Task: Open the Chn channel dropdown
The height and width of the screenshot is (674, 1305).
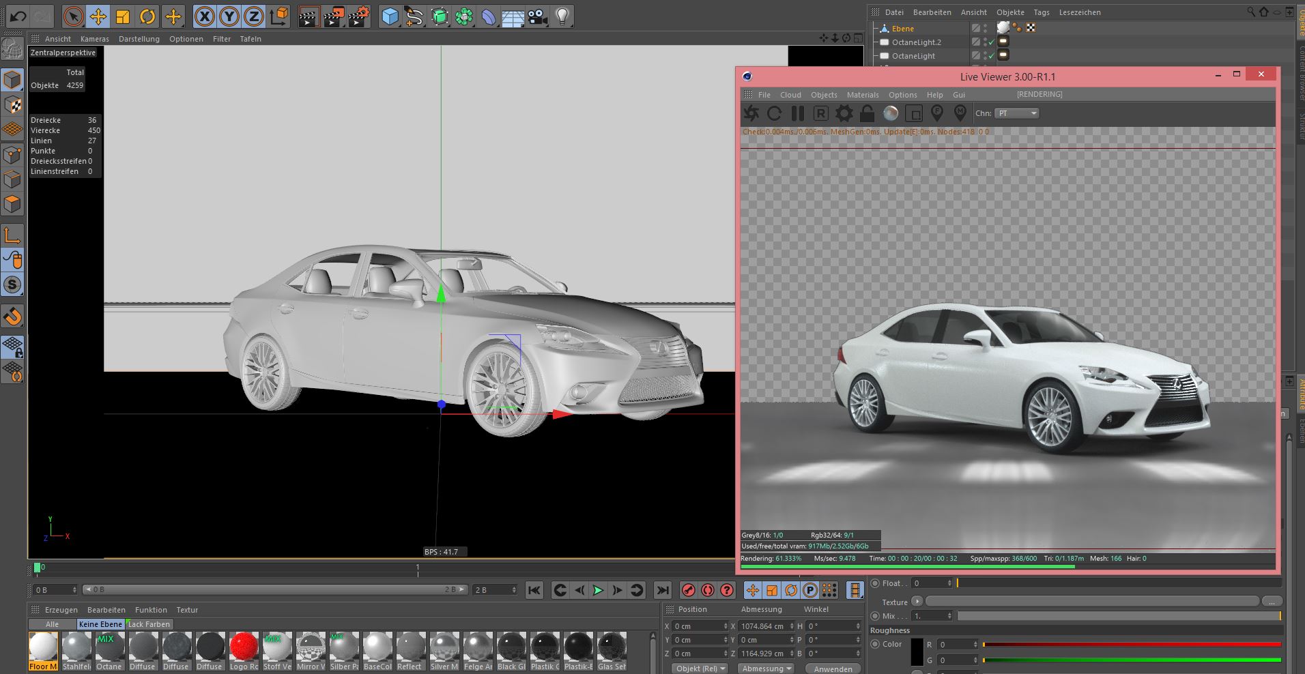Action: tap(1016, 113)
